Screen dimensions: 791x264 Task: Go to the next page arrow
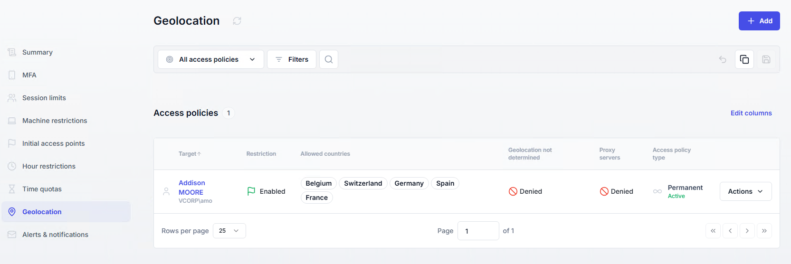coord(747,231)
